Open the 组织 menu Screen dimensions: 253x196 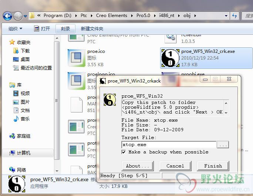click(15, 29)
